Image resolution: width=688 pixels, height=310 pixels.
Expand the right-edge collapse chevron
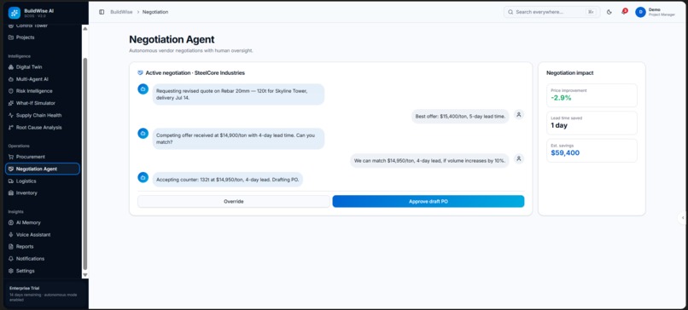pyautogui.click(x=683, y=218)
